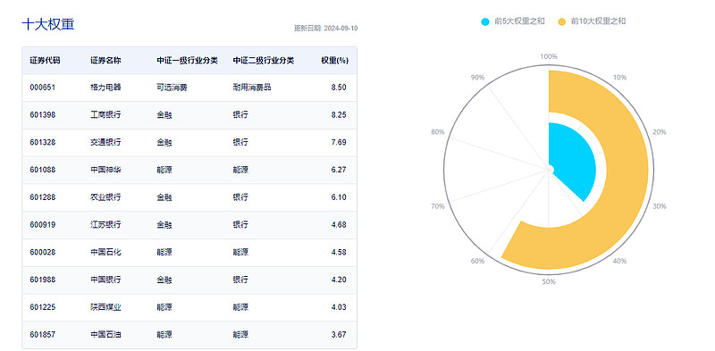715x351 pixels.
Task: Select the 中国神华 security name
Action: 105,170
